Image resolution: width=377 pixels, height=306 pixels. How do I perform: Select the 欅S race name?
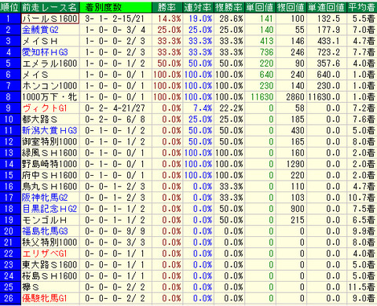point(31,287)
